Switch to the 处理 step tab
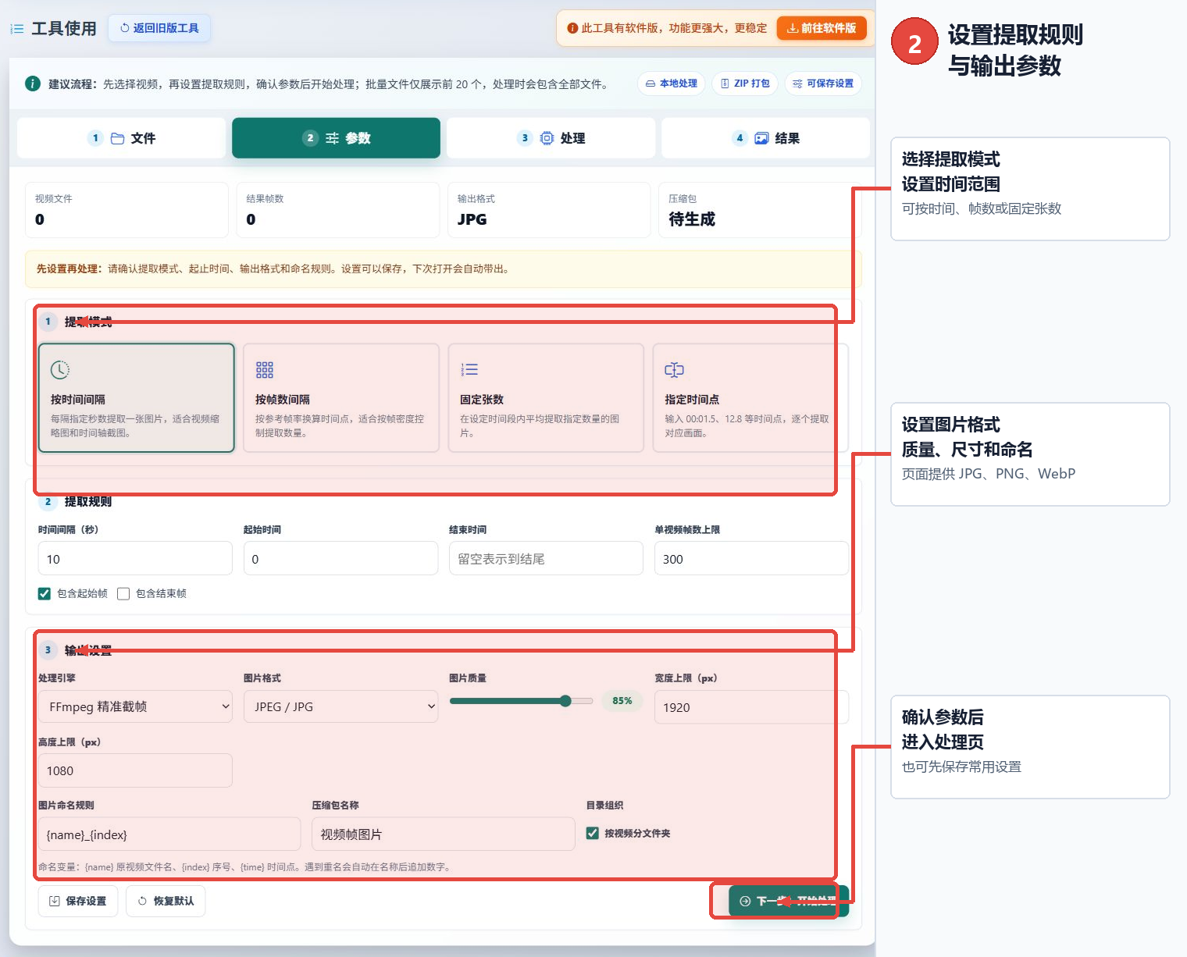Viewport: 1187px width, 957px height. pos(551,138)
